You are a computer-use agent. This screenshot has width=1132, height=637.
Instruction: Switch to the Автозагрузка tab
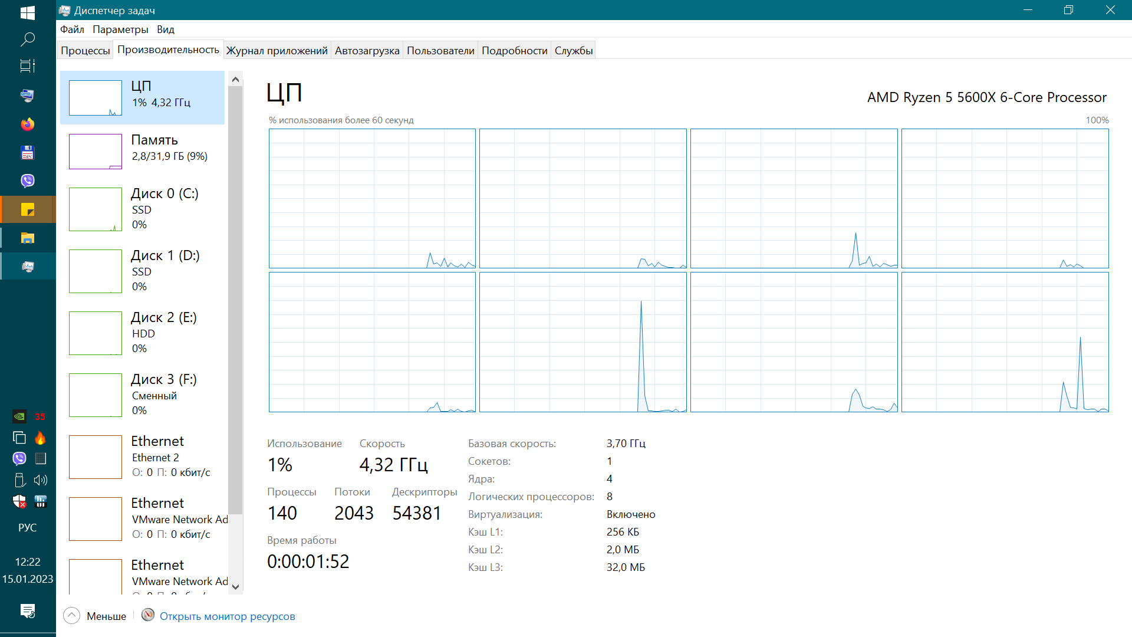(367, 51)
